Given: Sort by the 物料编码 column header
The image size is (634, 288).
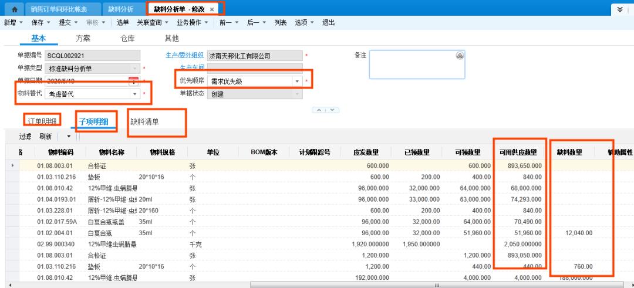Looking at the screenshot, I should coord(60,153).
